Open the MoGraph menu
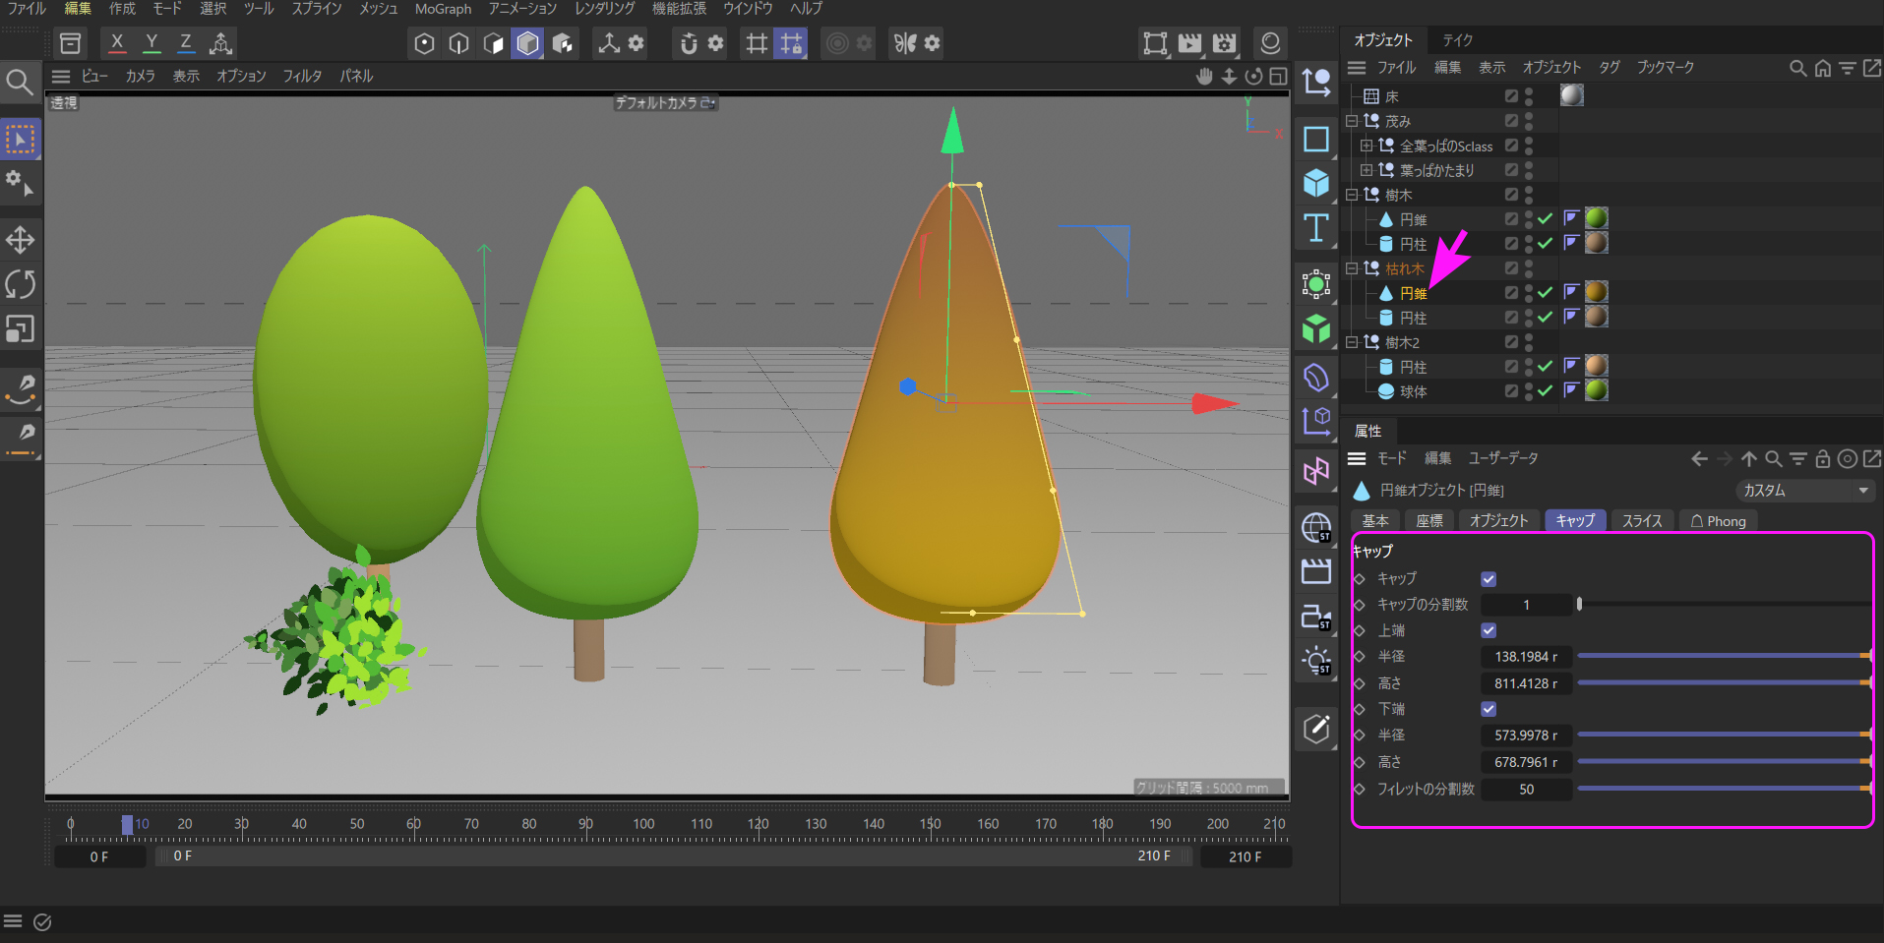This screenshot has height=943, width=1884. click(x=443, y=9)
